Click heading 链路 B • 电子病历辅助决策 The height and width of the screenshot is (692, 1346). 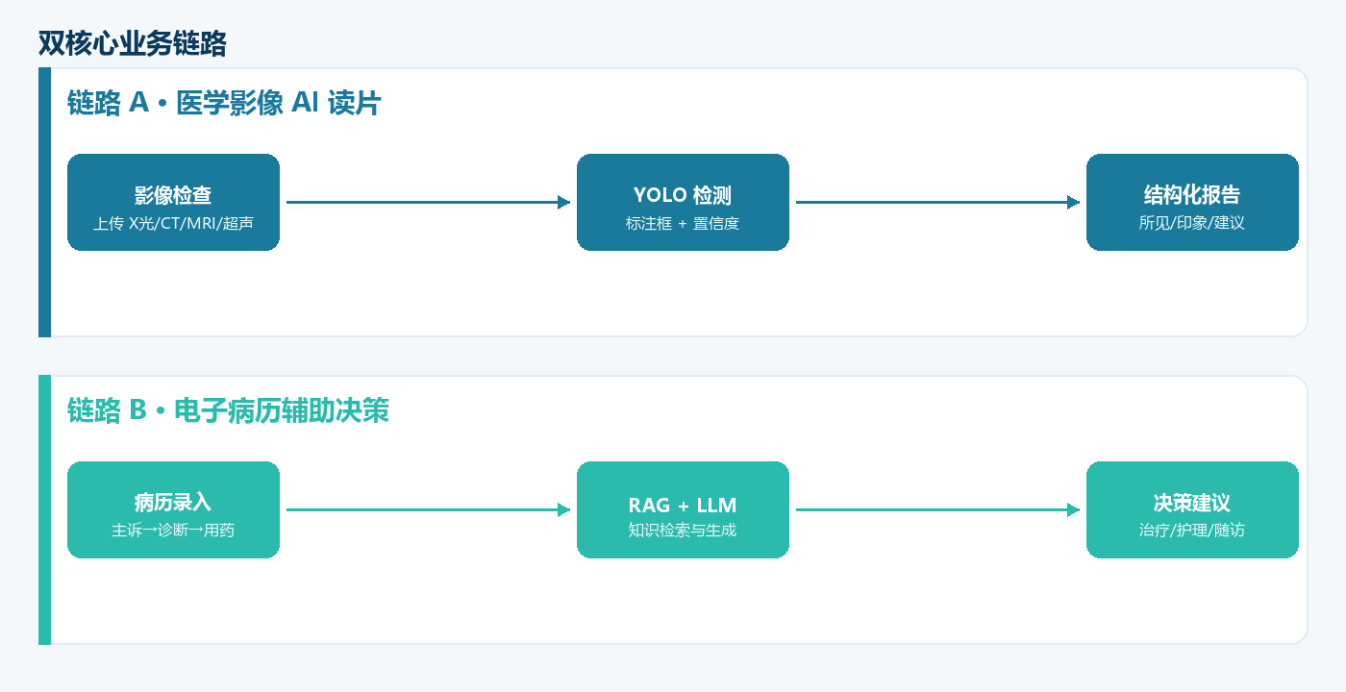coord(228,410)
